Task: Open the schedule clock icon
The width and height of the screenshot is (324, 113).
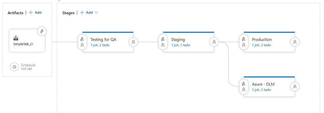Action: click(x=15, y=67)
